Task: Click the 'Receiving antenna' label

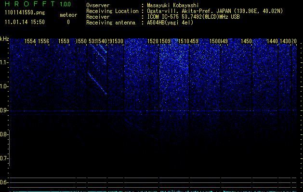Action: (111, 23)
